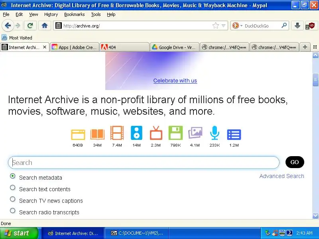Open the microphone icon labeled 233K
Screen dimensions: 319x239
pos(215,133)
